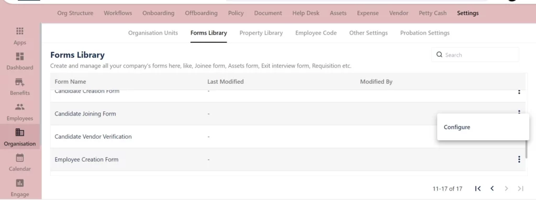Go to next page of results

[506, 188]
